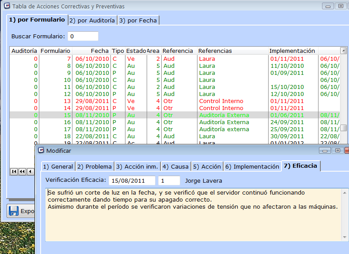
Task: Click the fast-rewind page back button
Action: coord(22,171)
